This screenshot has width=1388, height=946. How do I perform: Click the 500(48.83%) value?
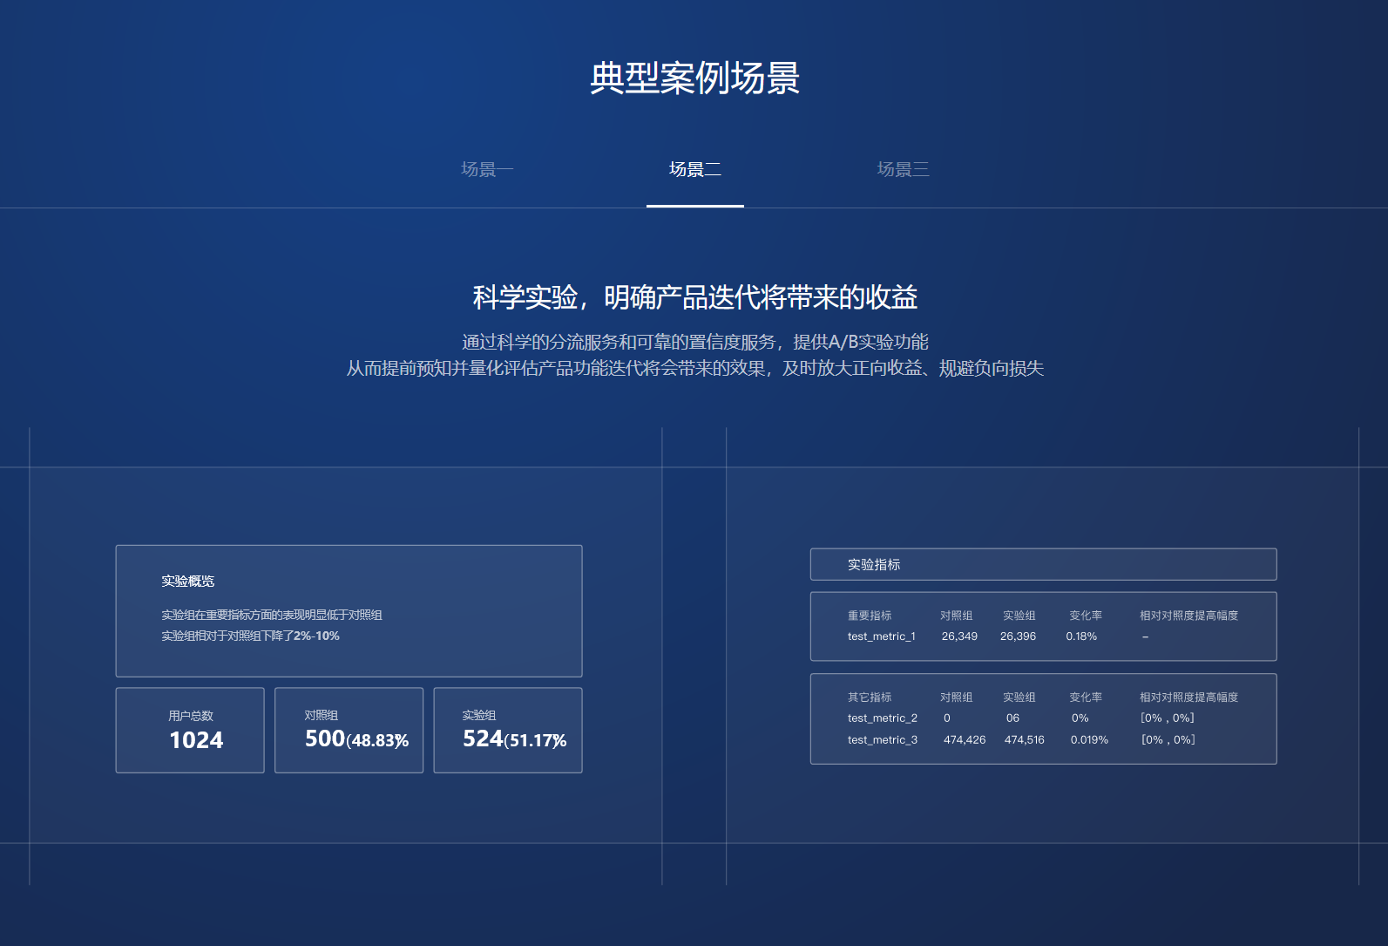(356, 739)
